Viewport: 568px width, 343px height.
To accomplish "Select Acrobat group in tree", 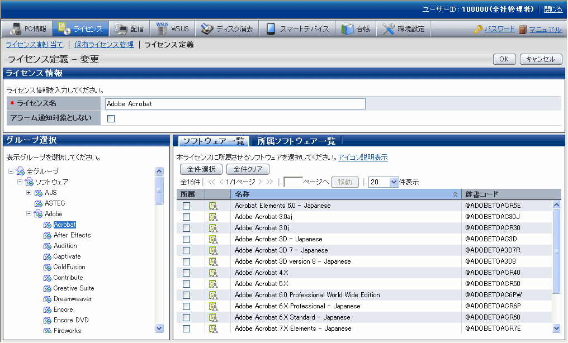I will pos(65,225).
